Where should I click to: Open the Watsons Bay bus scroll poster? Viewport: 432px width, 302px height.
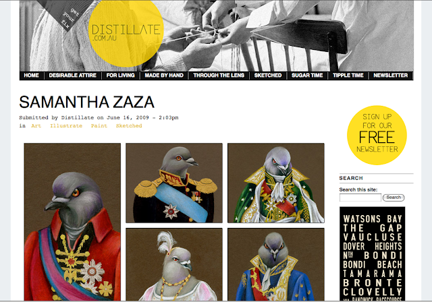(372, 253)
